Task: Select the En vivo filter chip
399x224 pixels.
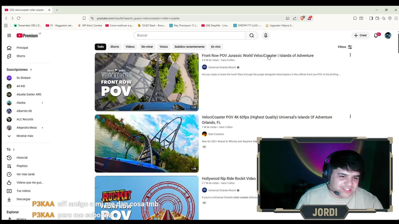Action: [x=216, y=47]
